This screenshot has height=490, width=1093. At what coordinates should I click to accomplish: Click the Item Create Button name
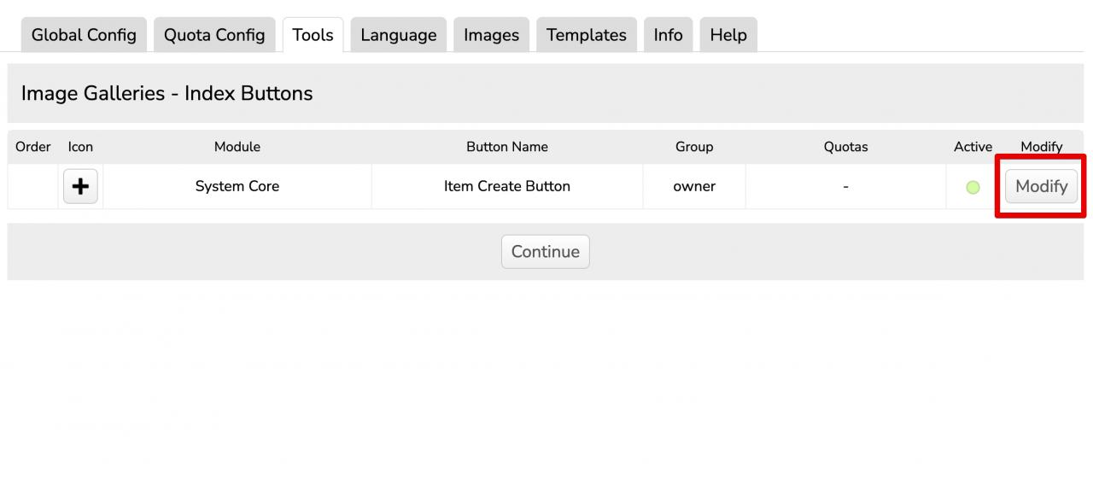[x=506, y=186]
